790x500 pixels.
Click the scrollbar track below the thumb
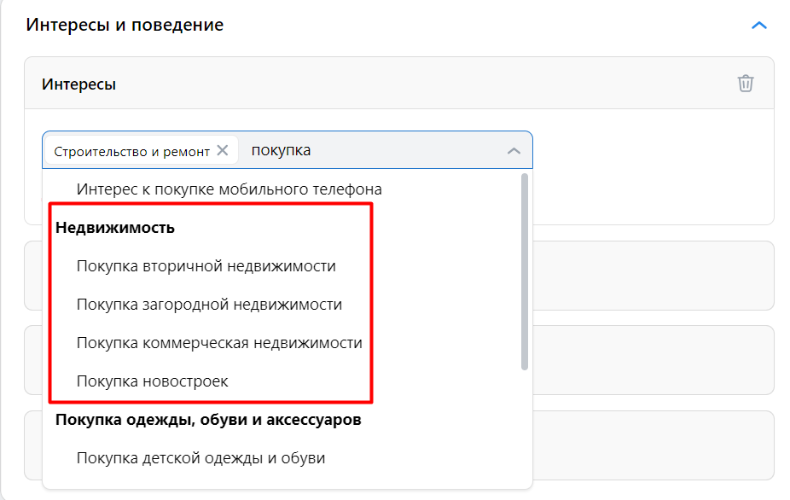click(524, 428)
